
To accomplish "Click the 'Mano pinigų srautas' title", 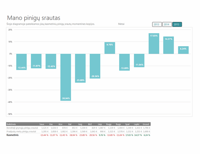I will [x=36, y=18].
